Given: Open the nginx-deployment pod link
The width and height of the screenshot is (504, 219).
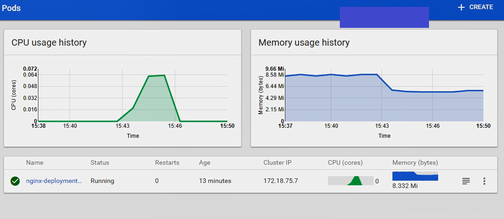Looking at the screenshot, I should point(54,181).
